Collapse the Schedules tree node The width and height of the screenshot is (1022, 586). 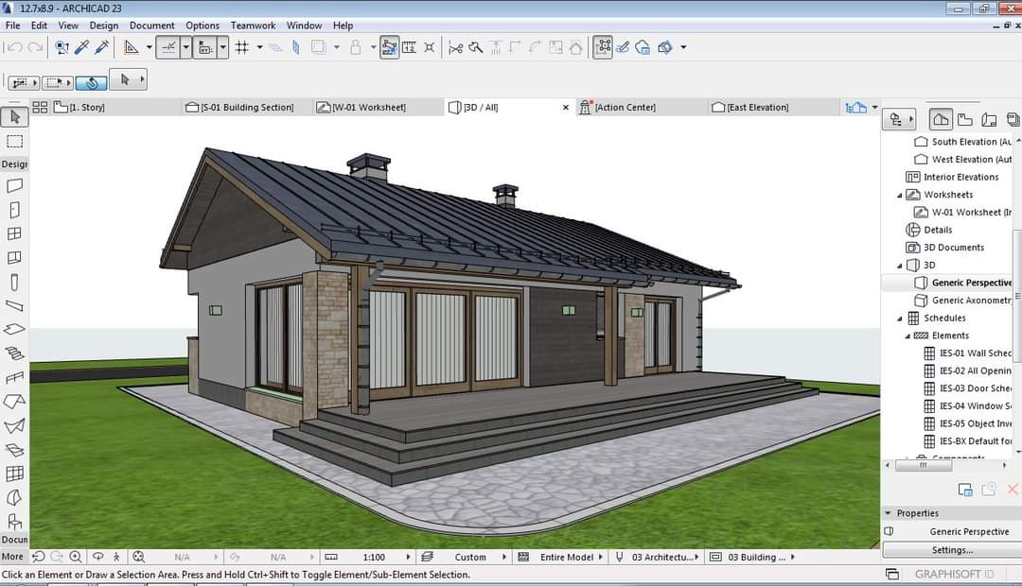(x=900, y=319)
